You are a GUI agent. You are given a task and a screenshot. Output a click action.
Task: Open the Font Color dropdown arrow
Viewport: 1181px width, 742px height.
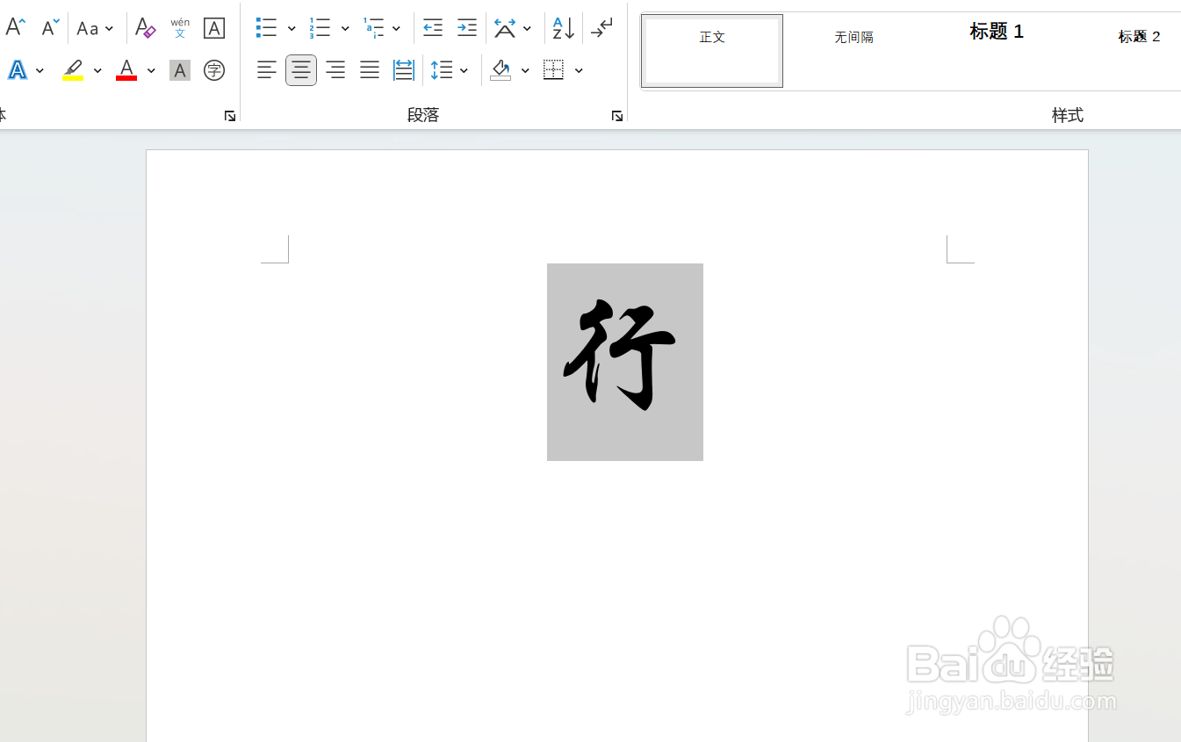[x=149, y=69]
